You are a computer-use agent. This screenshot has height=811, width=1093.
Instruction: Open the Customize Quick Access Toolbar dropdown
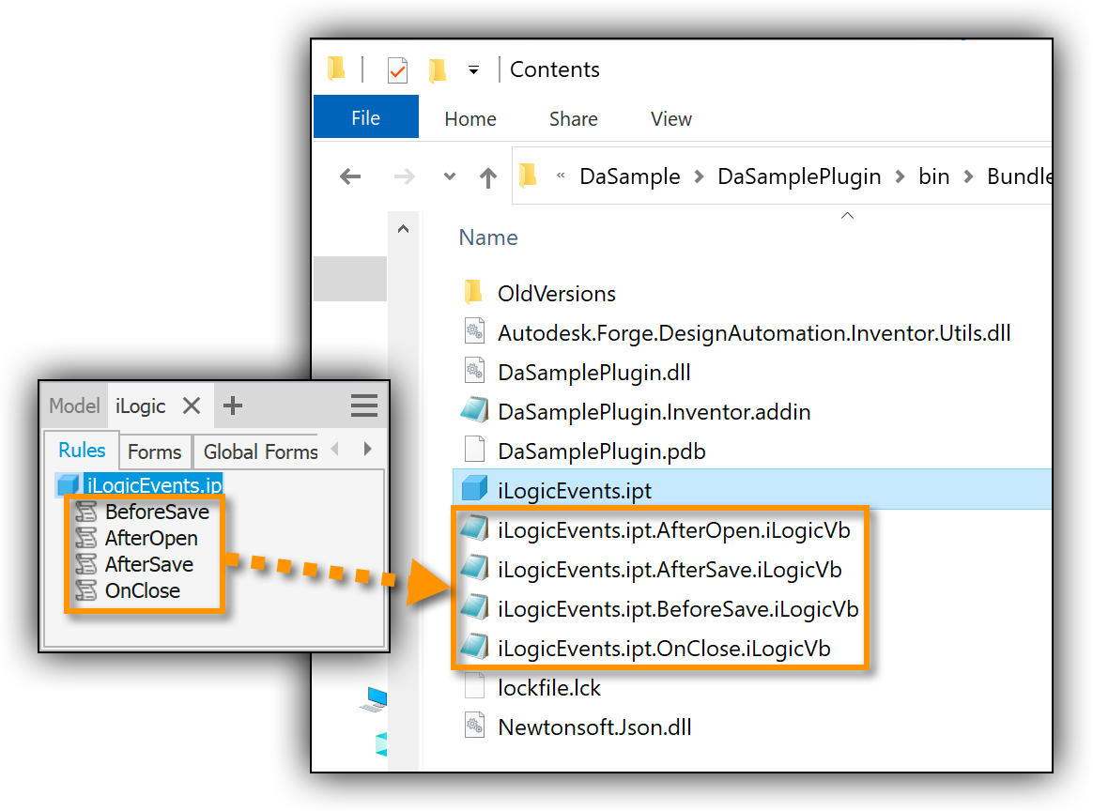pos(474,70)
